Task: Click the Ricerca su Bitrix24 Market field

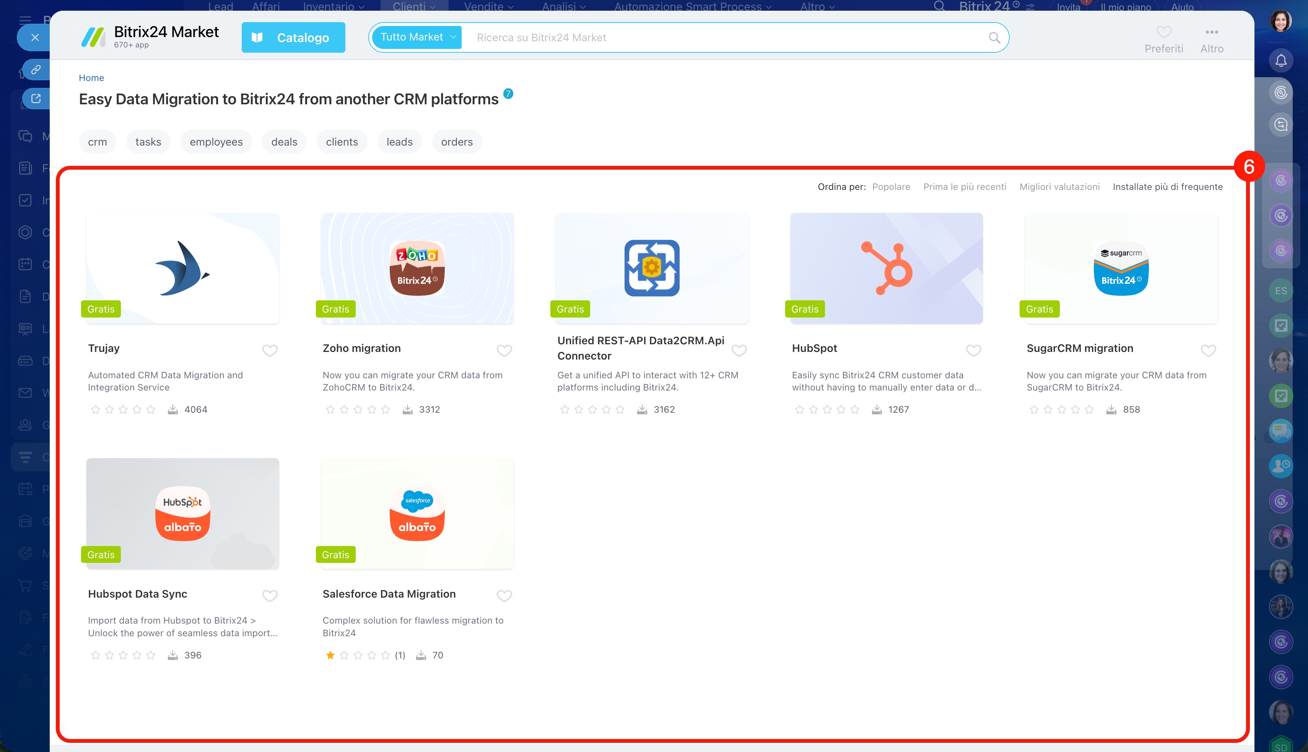Action: 724,38
